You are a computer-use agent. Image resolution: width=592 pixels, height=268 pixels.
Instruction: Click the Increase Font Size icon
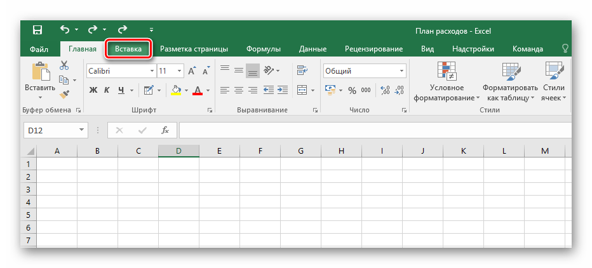pos(193,71)
